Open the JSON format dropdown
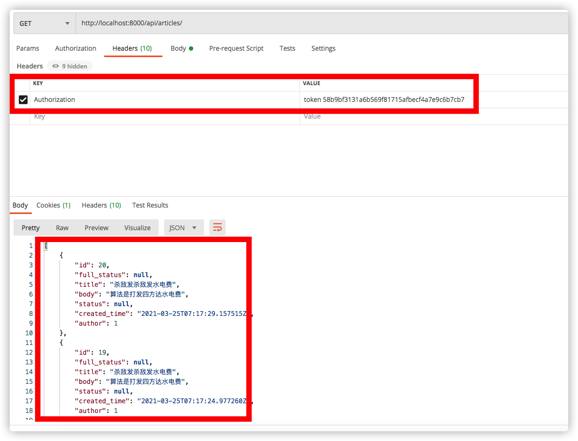 [x=183, y=228]
